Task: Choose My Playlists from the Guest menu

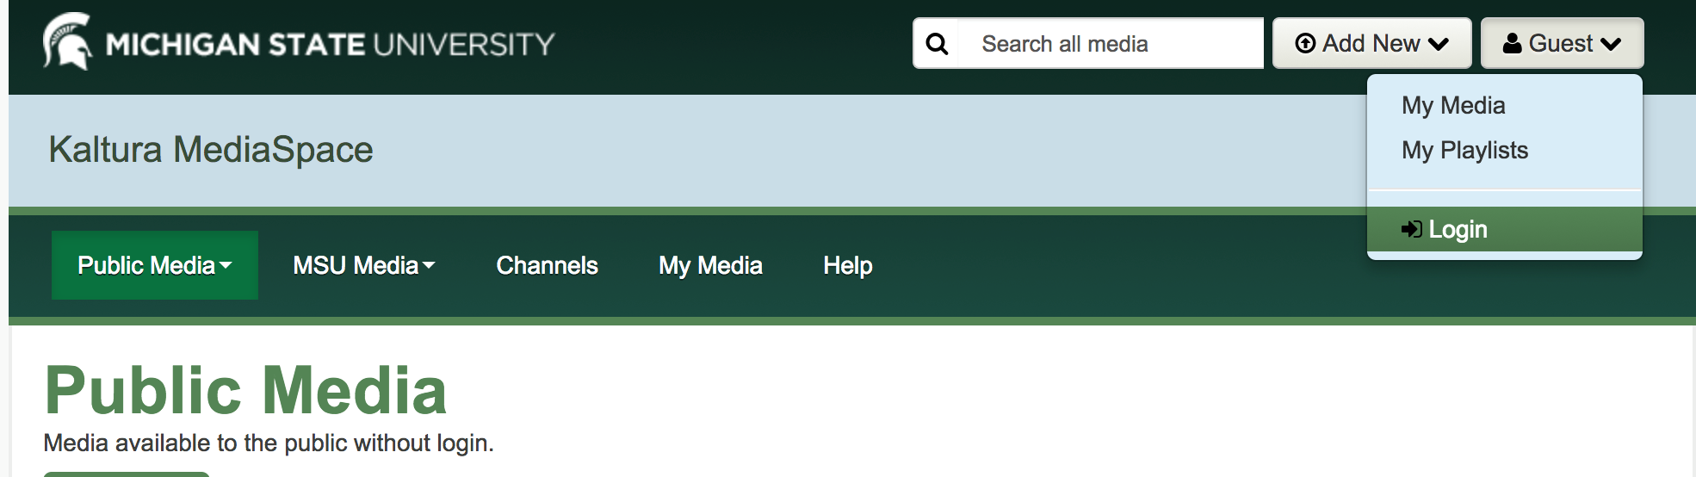Action: (x=1464, y=150)
